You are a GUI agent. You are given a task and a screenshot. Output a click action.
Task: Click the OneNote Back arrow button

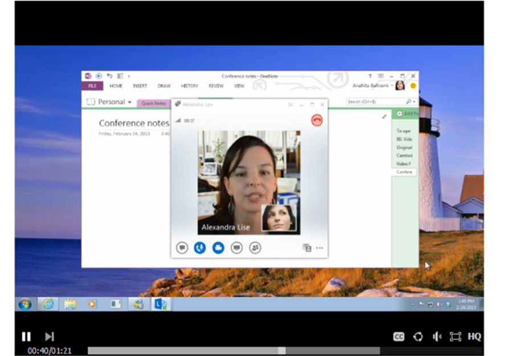point(99,76)
